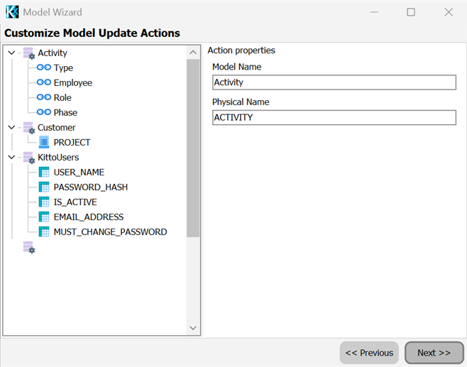Click the tree scrollbar down arrow
Viewport: 467px width, 367px height.
[x=193, y=328]
